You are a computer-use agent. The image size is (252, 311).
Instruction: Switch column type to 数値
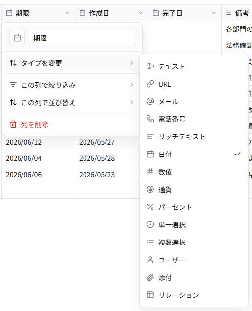(x=194, y=172)
